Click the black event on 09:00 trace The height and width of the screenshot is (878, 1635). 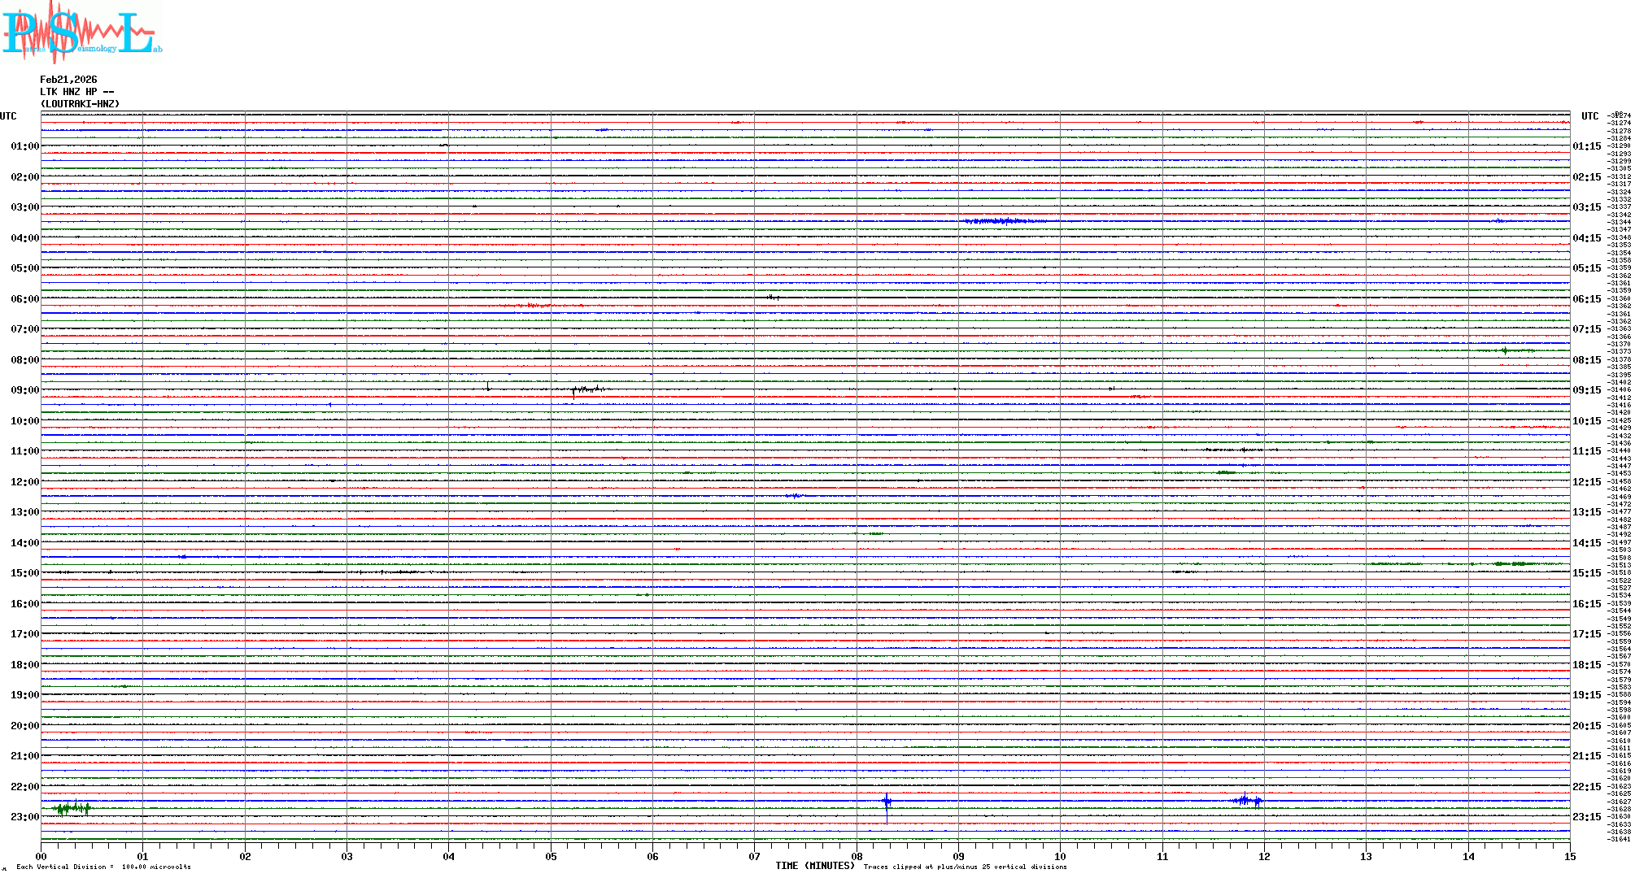tap(587, 389)
